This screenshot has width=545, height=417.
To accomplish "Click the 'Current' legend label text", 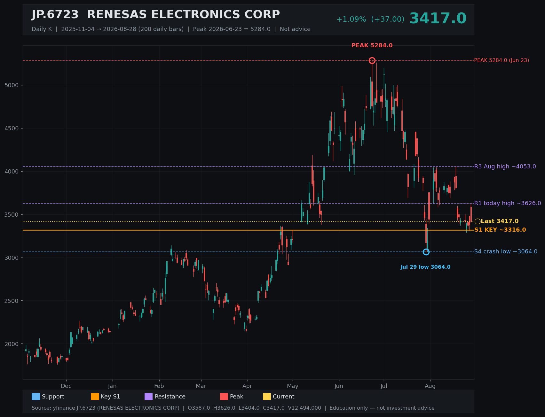I will pos(284,397).
